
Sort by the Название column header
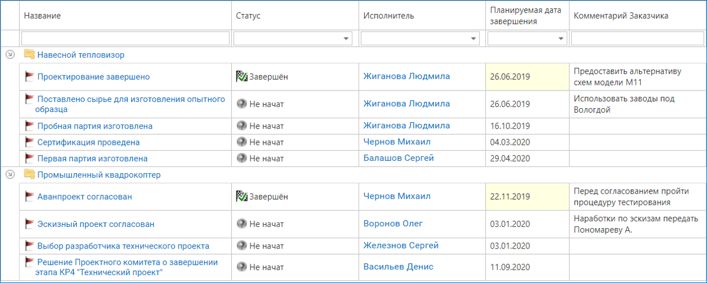[42, 16]
